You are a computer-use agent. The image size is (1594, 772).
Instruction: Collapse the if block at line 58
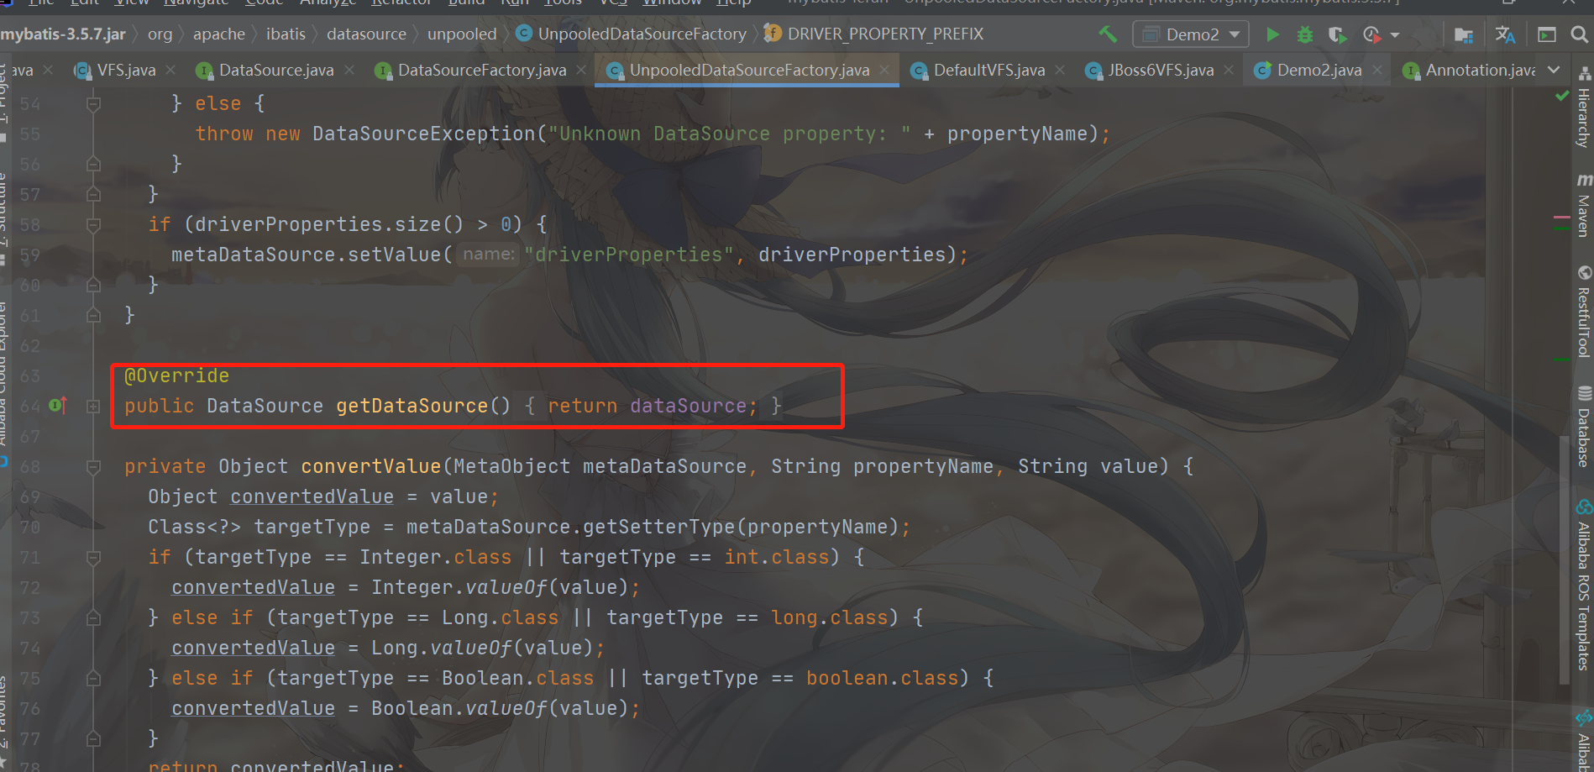click(x=93, y=225)
